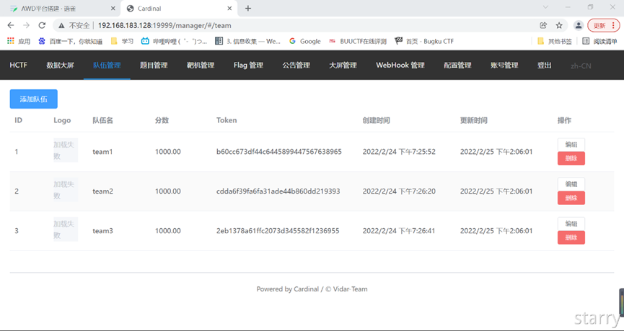Click the 更新时间 column header

(x=473, y=120)
